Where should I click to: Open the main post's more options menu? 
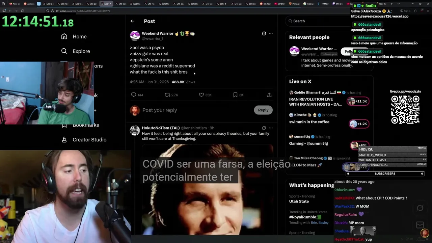[x=271, y=33]
